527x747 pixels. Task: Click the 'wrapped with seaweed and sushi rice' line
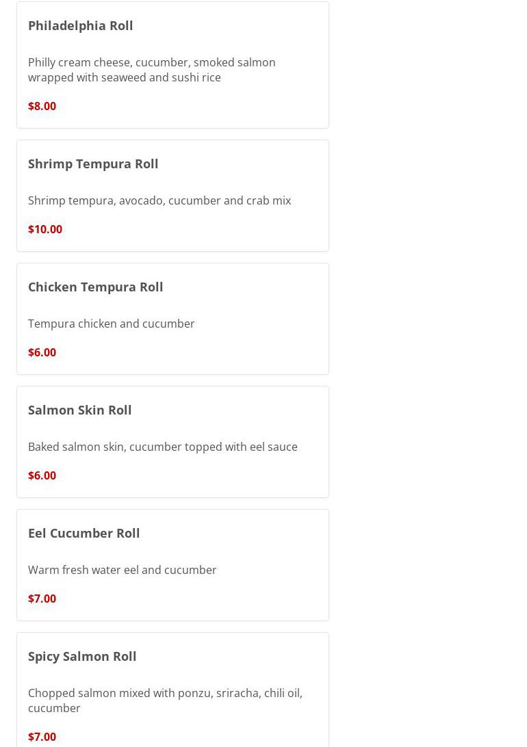tap(124, 77)
